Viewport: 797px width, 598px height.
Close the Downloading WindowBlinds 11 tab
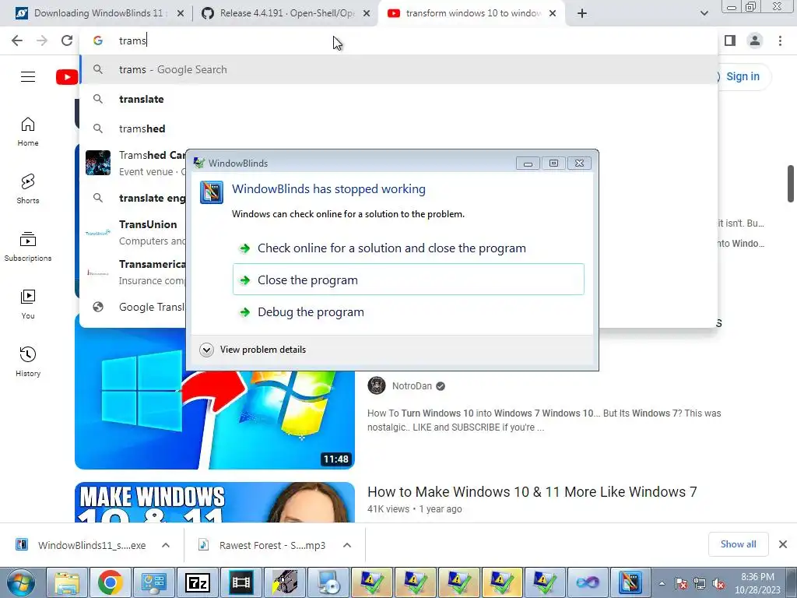[181, 14]
